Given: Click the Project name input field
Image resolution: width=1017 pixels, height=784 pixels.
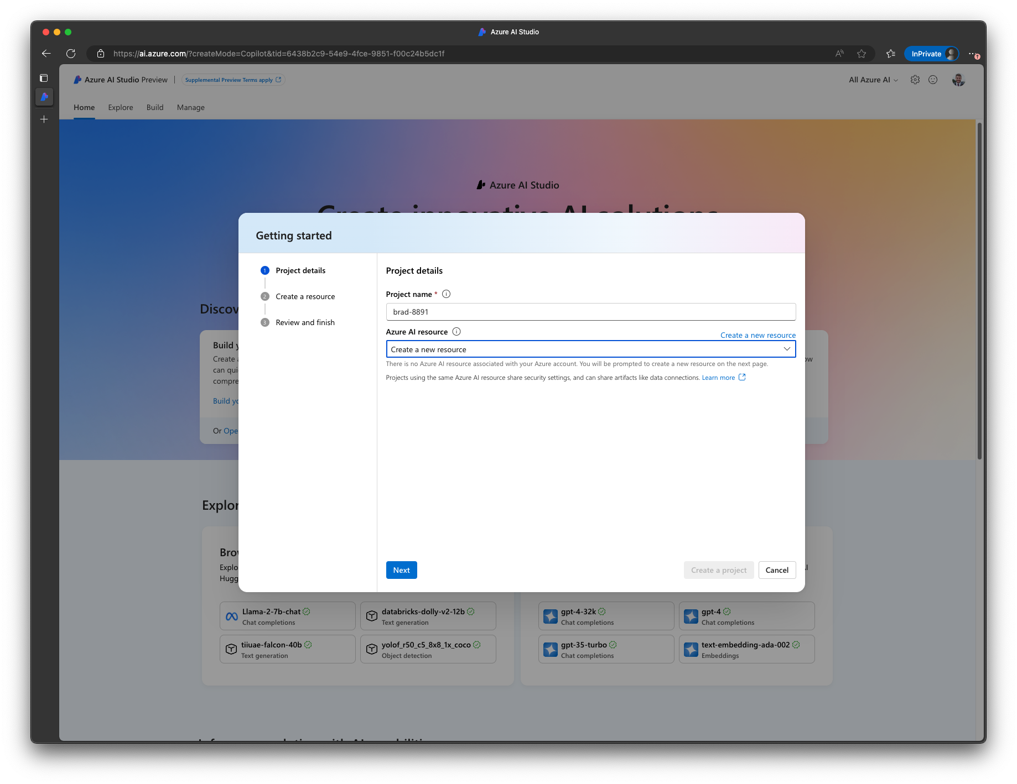Looking at the screenshot, I should pos(590,312).
